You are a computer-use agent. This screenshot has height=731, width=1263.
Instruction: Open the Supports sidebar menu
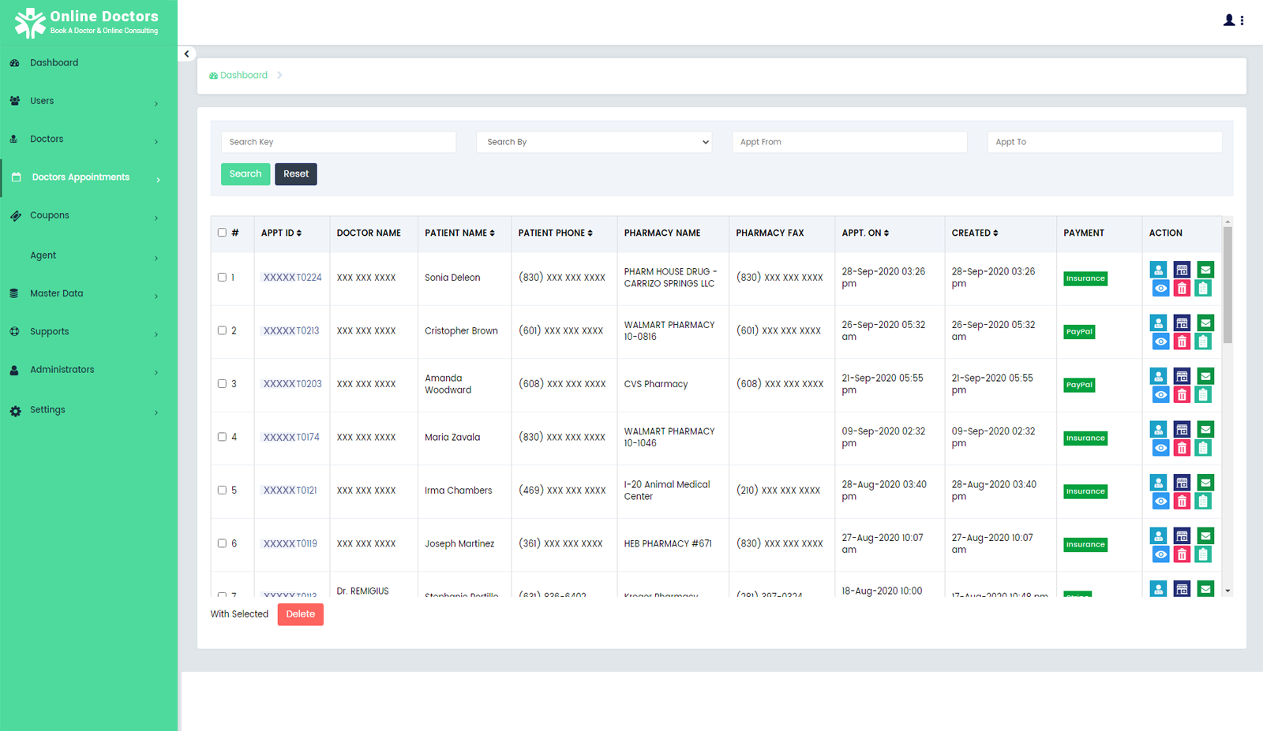[49, 332]
